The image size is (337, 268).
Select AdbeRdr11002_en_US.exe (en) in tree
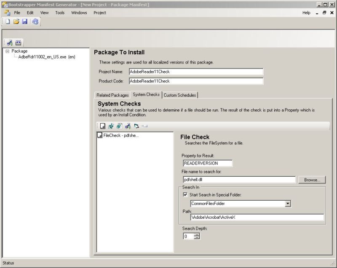(x=47, y=57)
